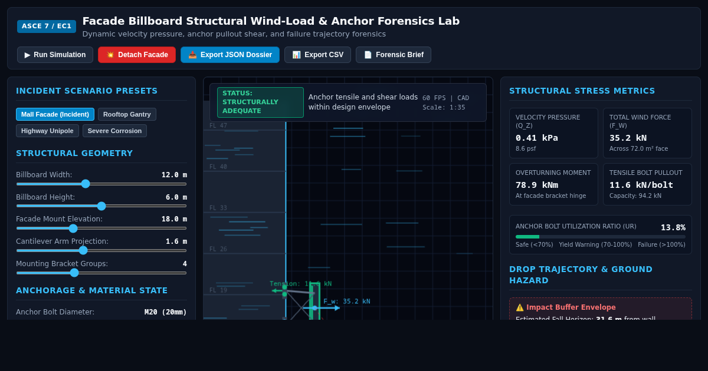Click the Safe (<70%) legend label

click(535, 245)
